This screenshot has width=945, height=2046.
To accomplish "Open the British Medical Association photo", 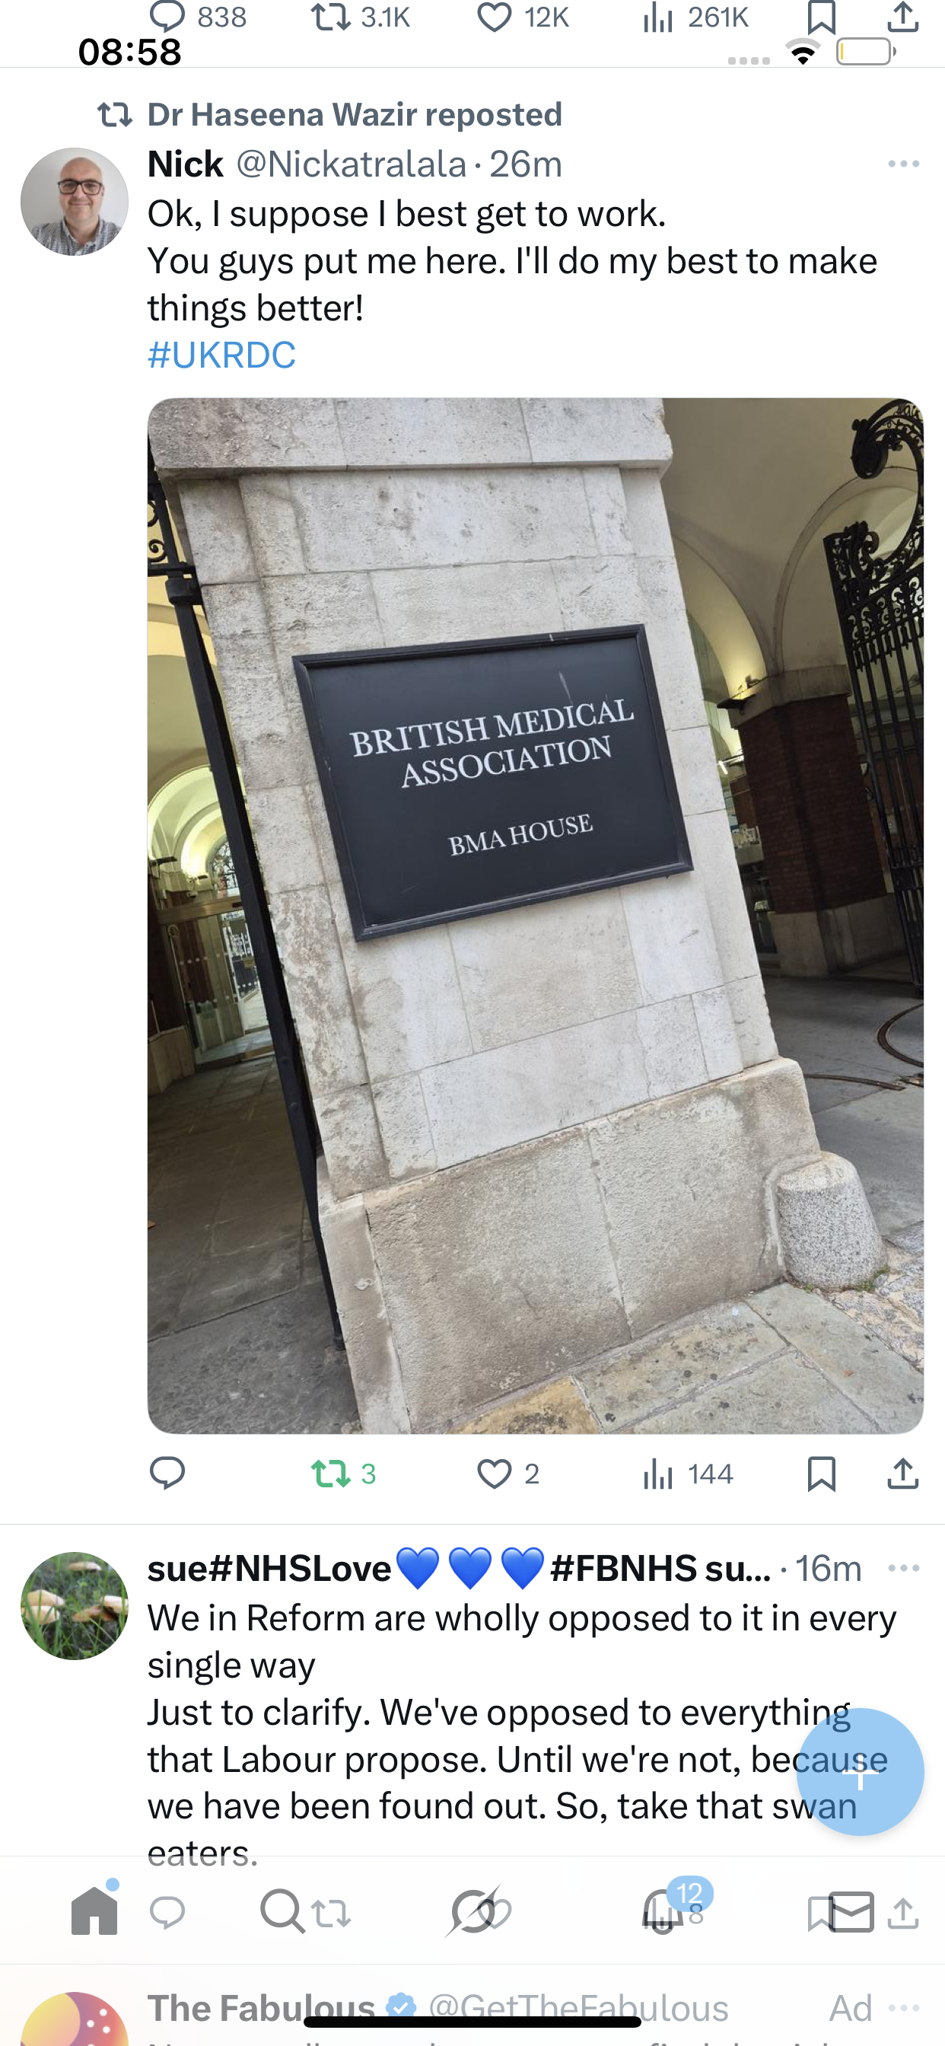I will (535, 916).
